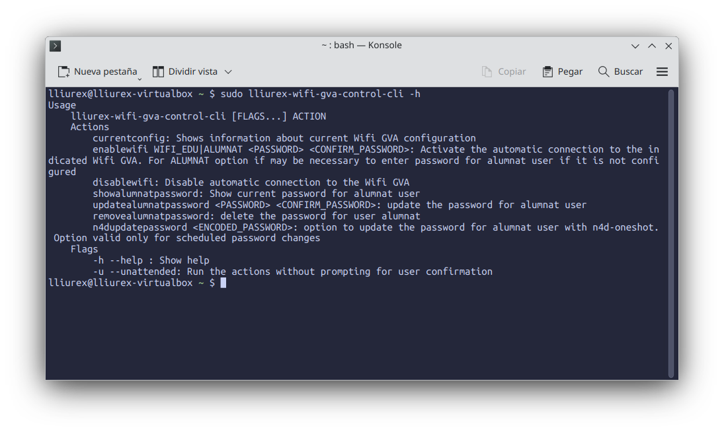
Task: Click the Copiar copy icon
Action: pos(487,71)
